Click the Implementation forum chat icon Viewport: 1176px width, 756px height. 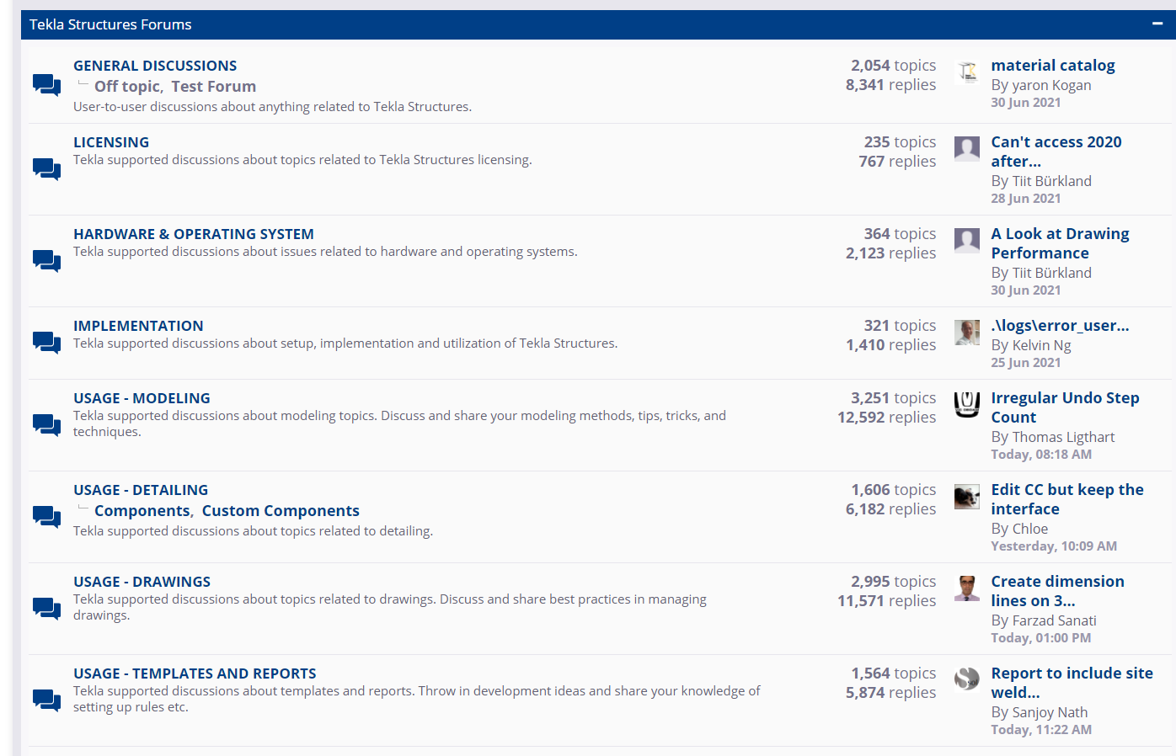(46, 343)
